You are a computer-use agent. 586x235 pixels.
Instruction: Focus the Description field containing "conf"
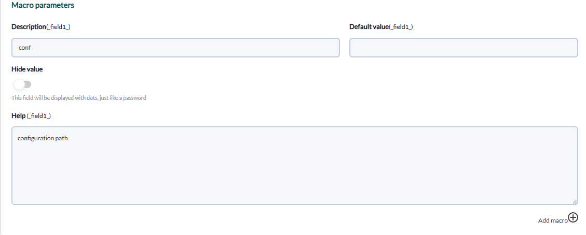click(x=175, y=48)
